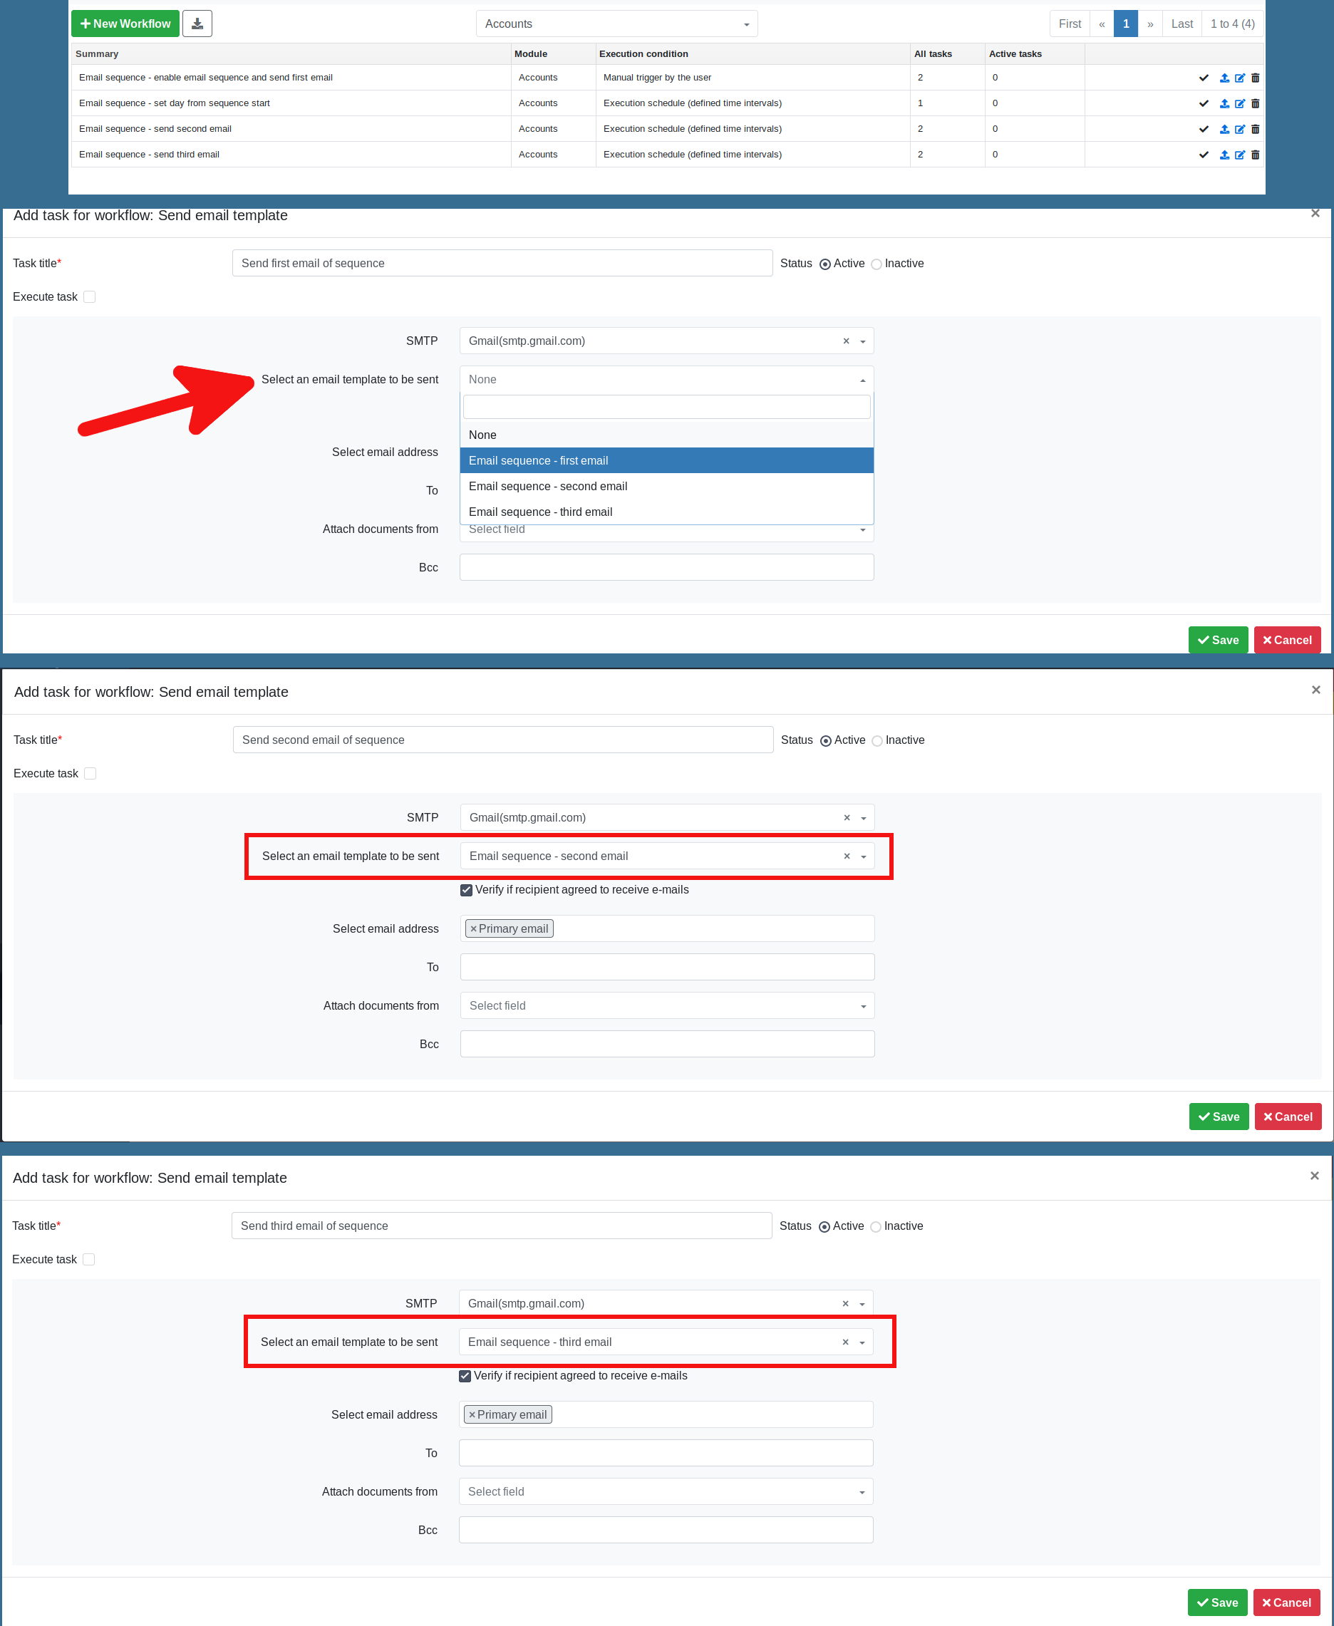Toggle checkmark for 'send third email' workflow row
Viewport: 1334px width, 1626px height.
coord(1204,155)
